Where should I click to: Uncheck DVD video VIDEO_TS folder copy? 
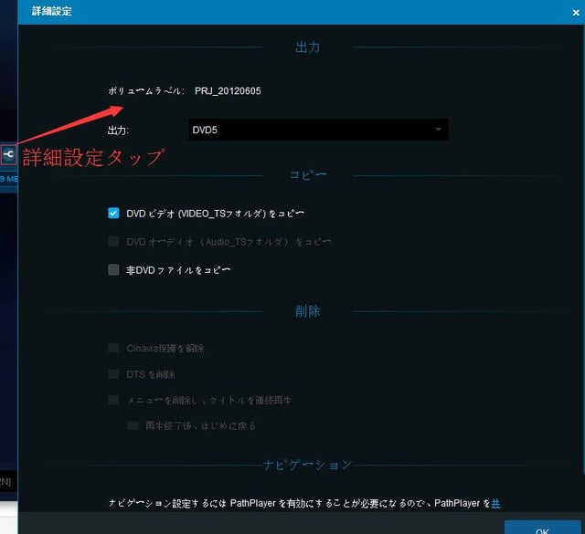coord(113,213)
